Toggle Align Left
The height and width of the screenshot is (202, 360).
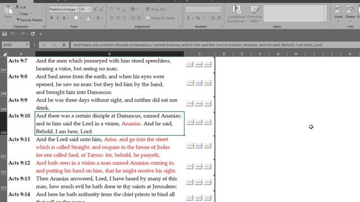pos(112,18)
